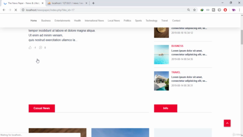Image resolution: width=243 pixels, height=137 pixels.
Task: Click the Casual News heading button
Action: pos(42,108)
